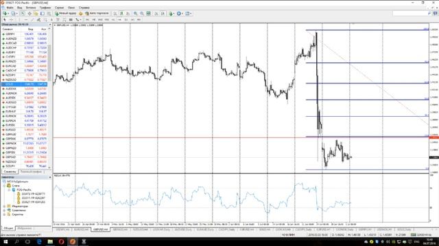
Task: Switch timeframe to M5
Action: 94,20
